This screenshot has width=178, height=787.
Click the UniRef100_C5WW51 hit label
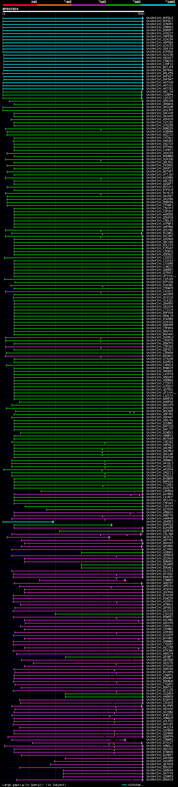pos(159,740)
